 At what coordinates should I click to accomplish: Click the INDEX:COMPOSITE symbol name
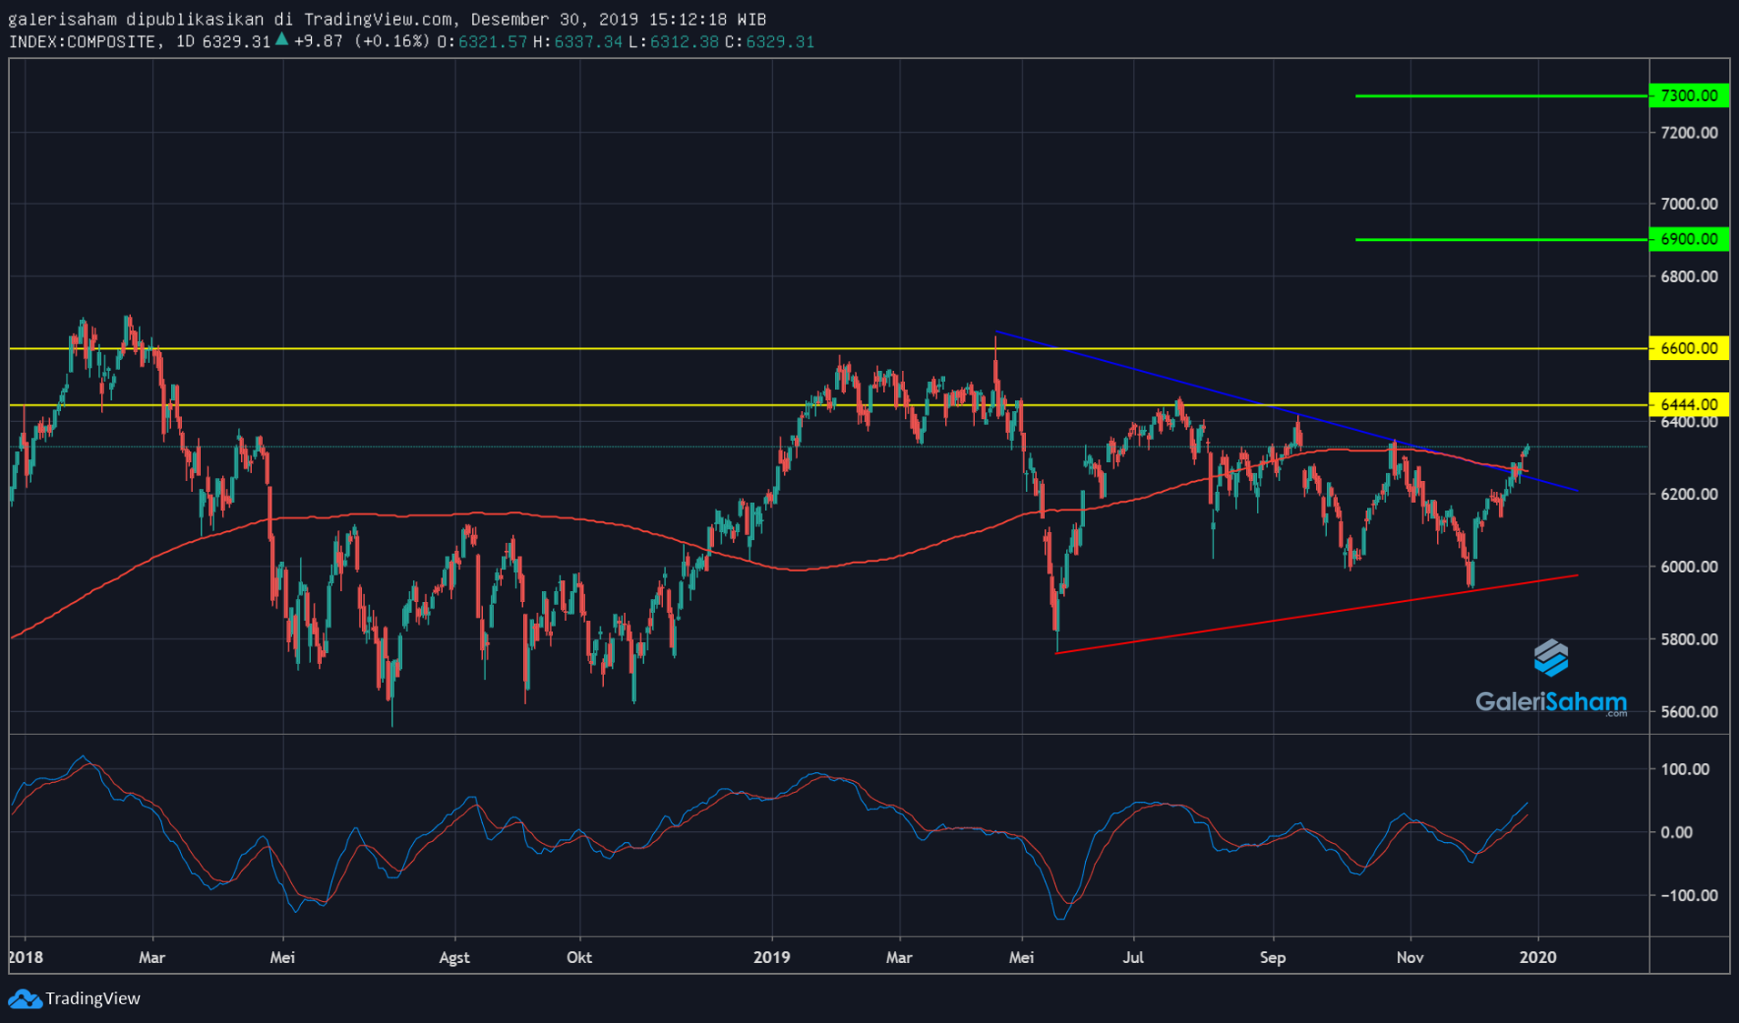pos(82,42)
